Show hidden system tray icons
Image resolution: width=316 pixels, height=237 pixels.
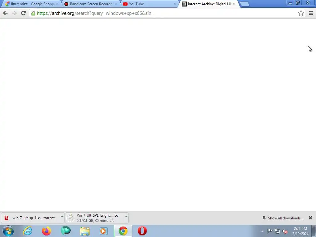[262, 231]
